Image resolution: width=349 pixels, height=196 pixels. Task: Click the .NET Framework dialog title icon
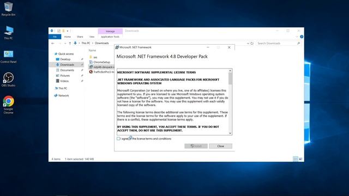117,47
